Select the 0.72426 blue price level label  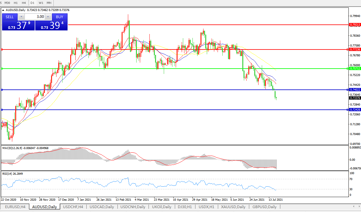355,110
